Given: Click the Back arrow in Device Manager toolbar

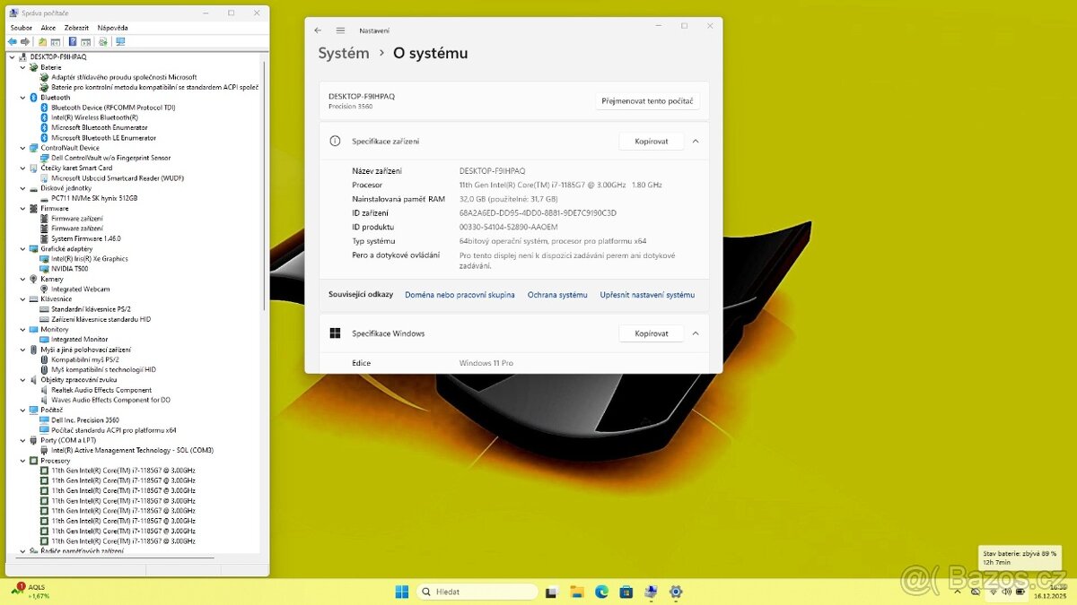Looking at the screenshot, I should point(12,41).
